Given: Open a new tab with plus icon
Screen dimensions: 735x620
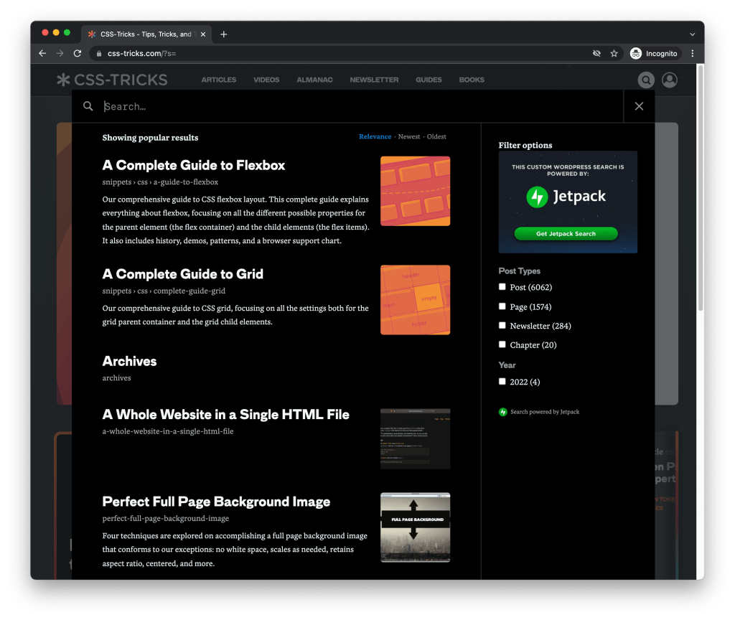Looking at the screenshot, I should point(224,34).
